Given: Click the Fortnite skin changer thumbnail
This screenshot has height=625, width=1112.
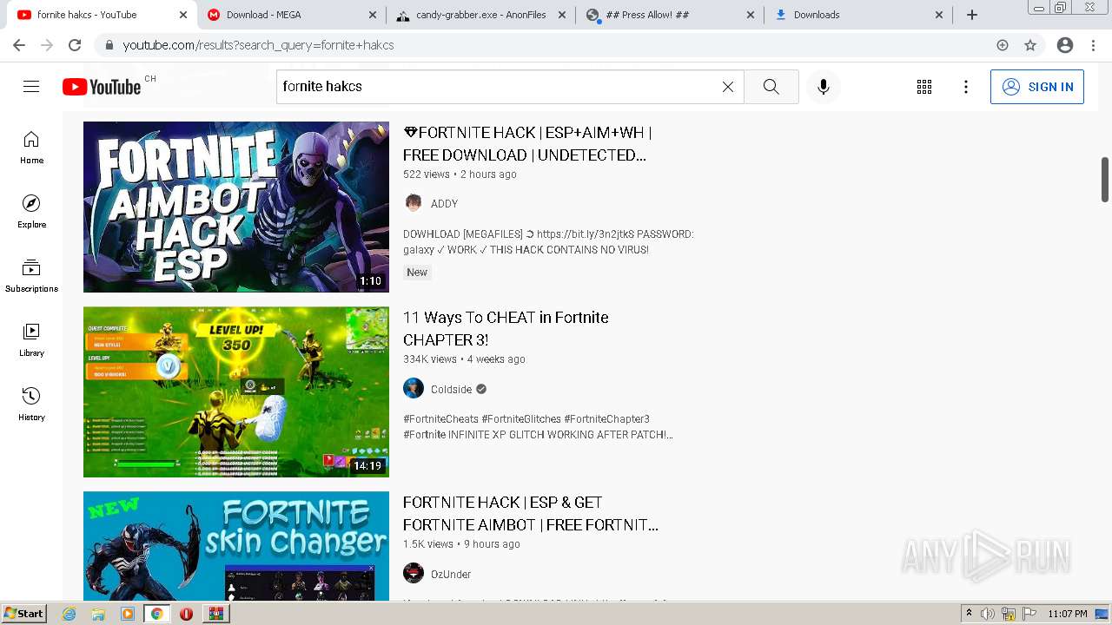Looking at the screenshot, I should (x=236, y=546).
